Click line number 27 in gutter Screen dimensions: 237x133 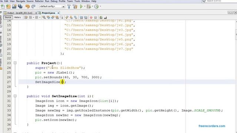9,82
